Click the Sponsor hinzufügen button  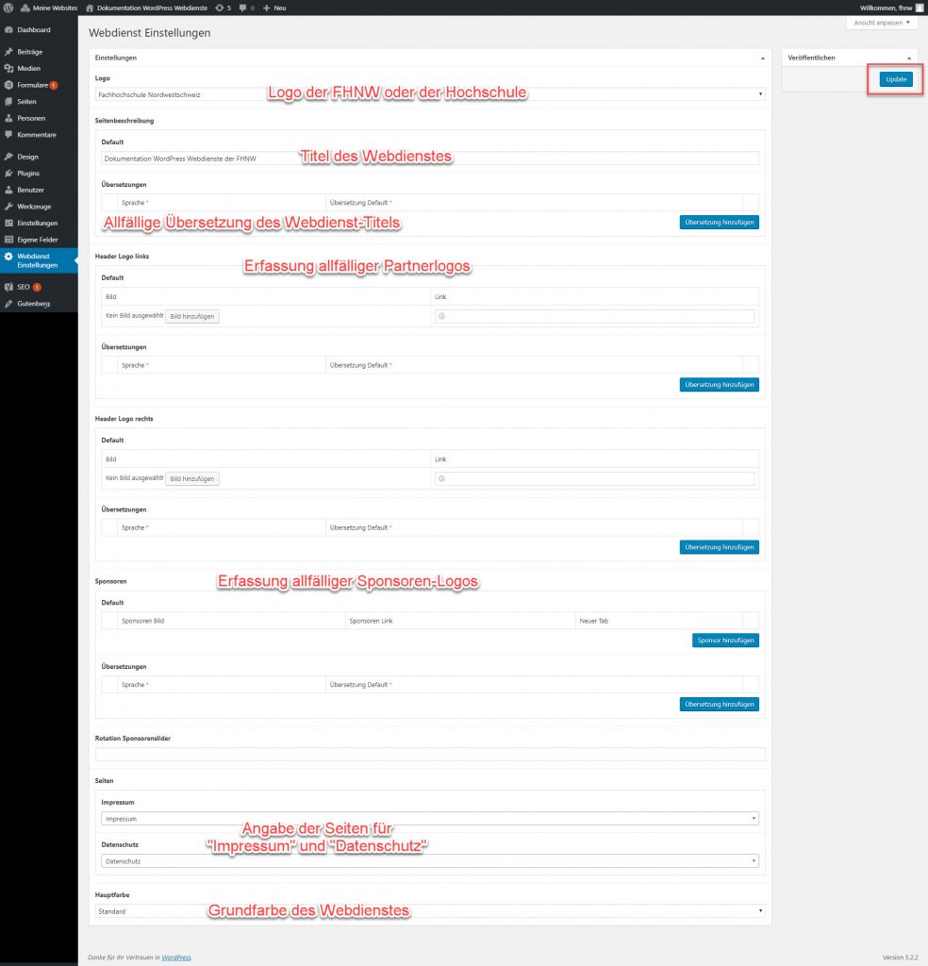click(724, 641)
